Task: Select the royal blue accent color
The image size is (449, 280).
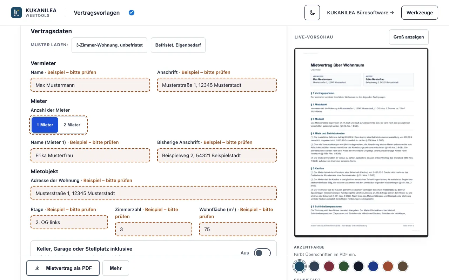Action: click(373, 267)
